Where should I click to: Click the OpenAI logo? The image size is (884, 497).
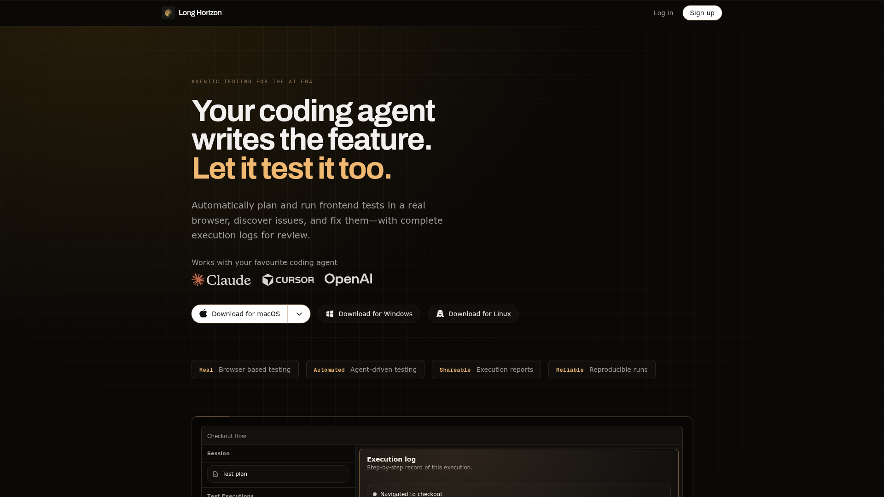[x=349, y=279]
